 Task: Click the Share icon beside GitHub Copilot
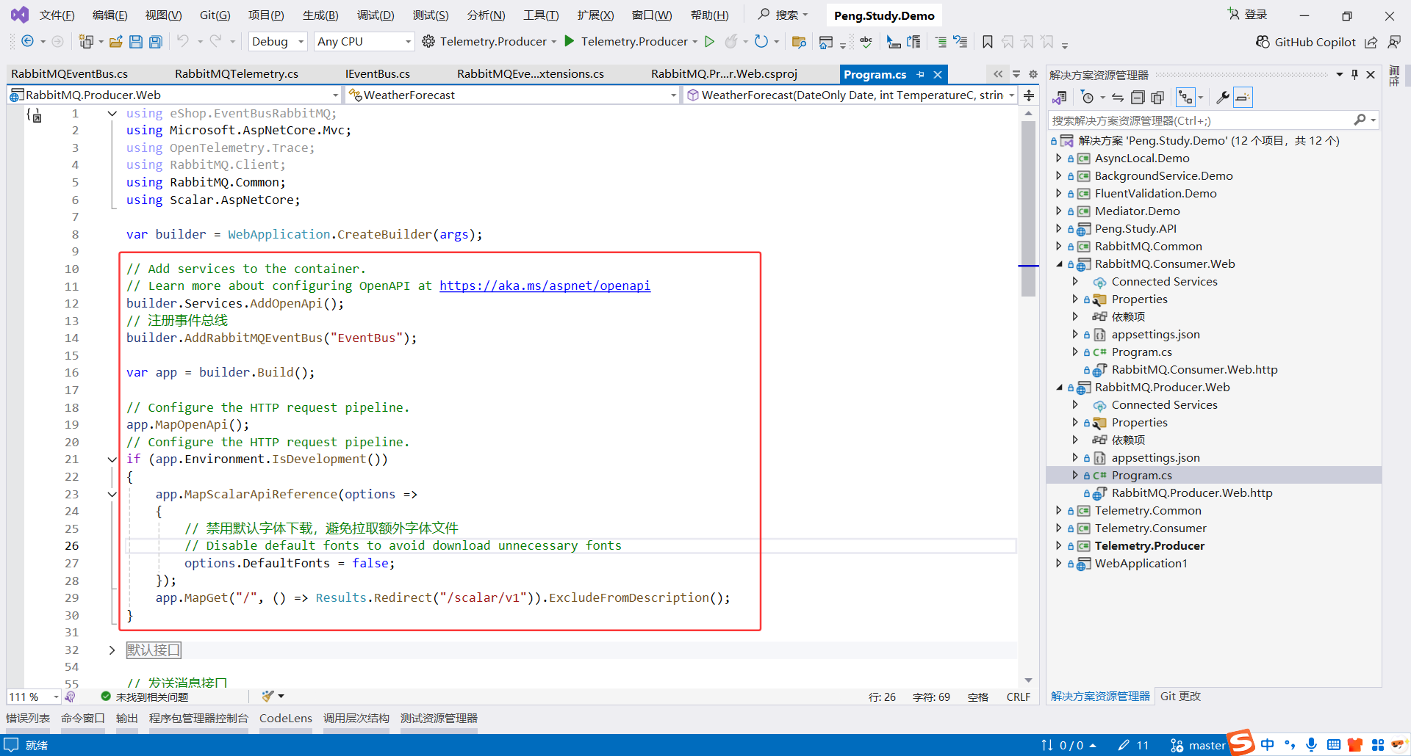(1371, 42)
